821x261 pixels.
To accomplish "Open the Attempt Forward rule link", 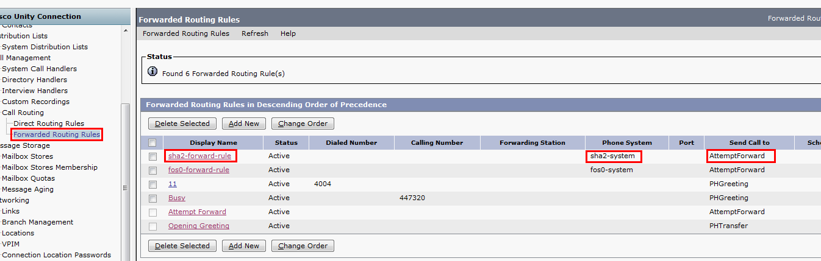I will pos(197,212).
